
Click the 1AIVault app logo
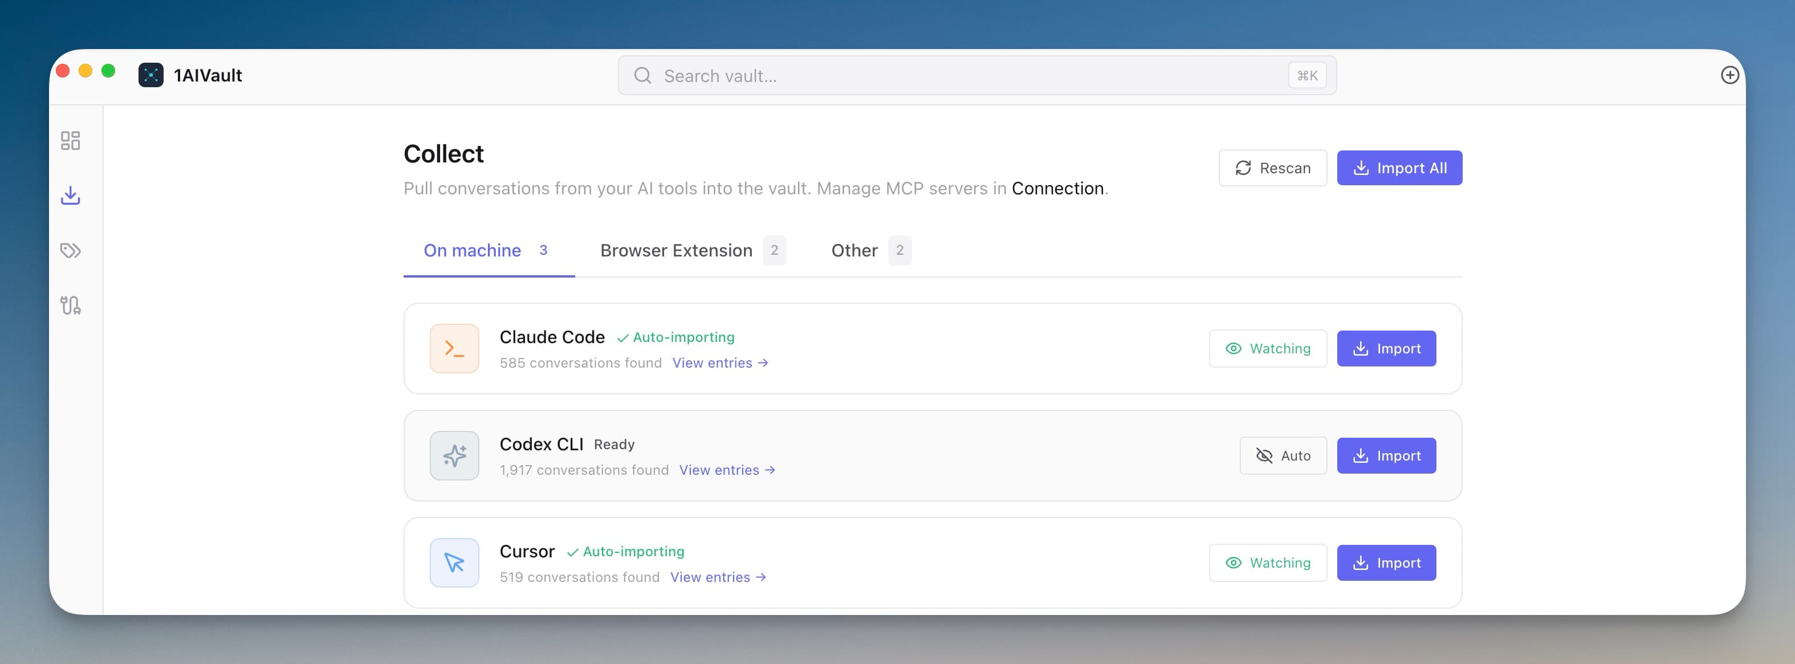150,75
